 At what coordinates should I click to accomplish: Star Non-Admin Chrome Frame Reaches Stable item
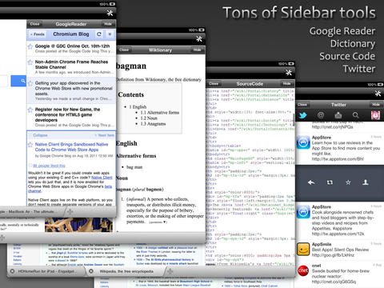point(30,62)
